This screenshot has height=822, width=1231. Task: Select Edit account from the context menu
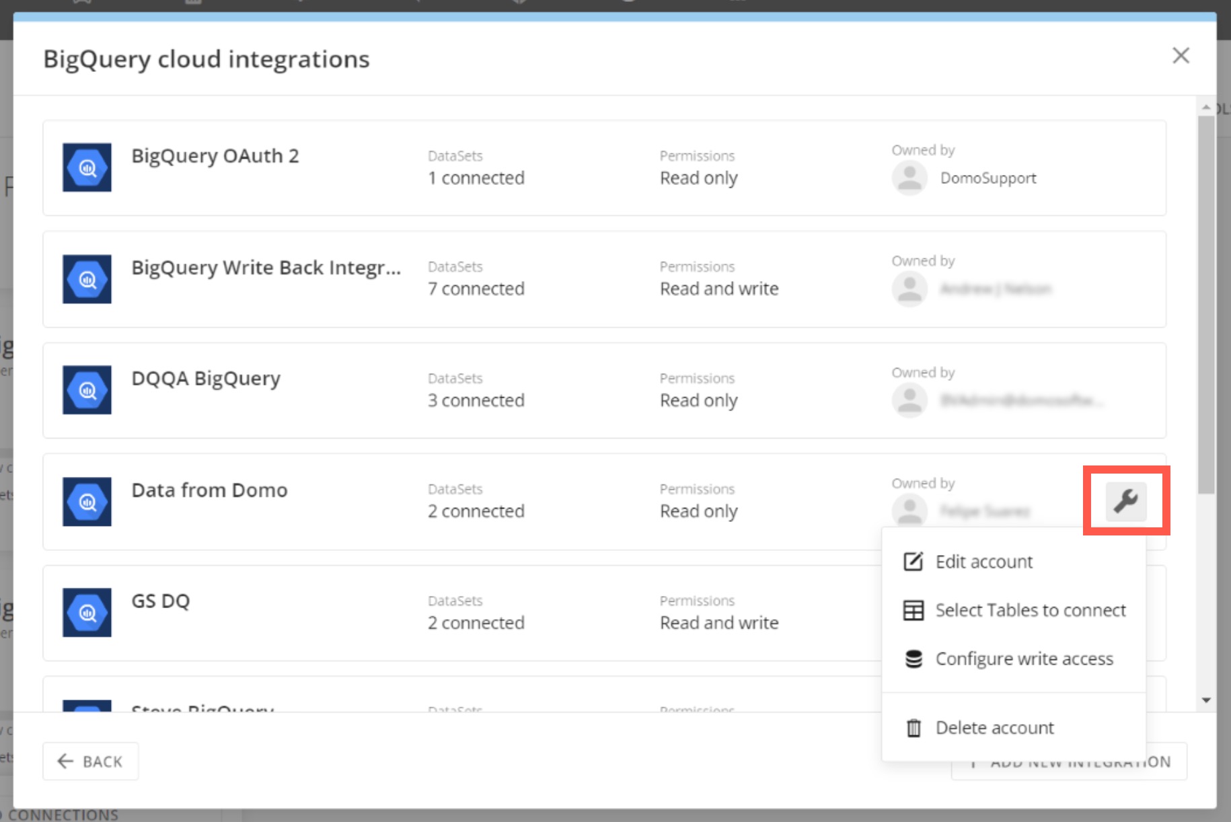983,561
